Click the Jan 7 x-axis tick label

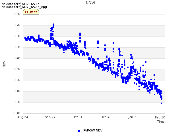coord(132,117)
